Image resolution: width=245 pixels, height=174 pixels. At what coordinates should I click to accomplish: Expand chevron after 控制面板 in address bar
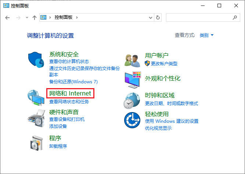[x=77, y=17]
